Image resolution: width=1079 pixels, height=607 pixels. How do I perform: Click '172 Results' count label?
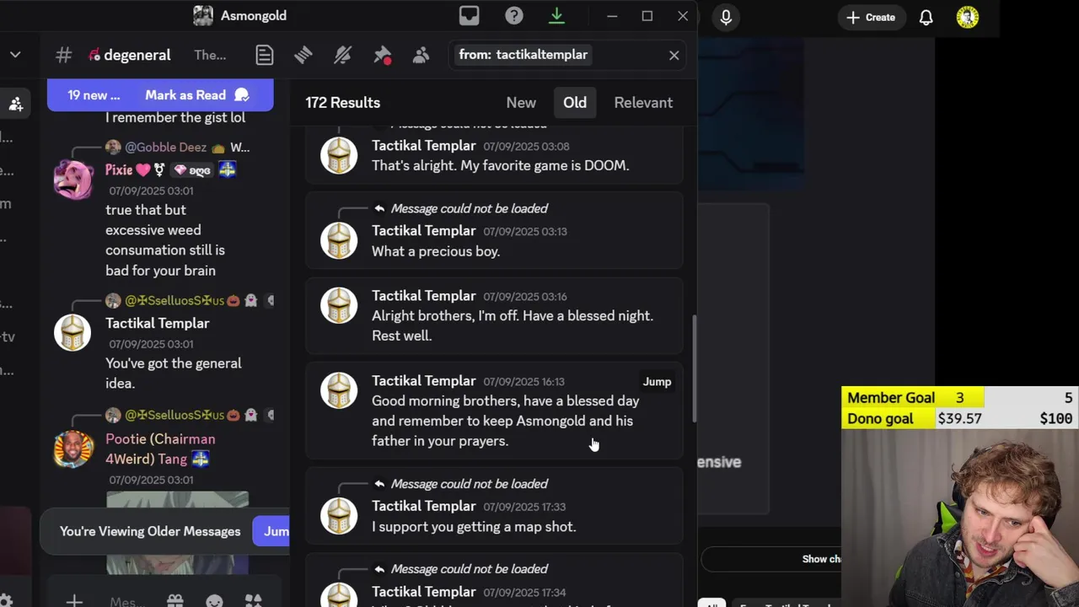[343, 103]
